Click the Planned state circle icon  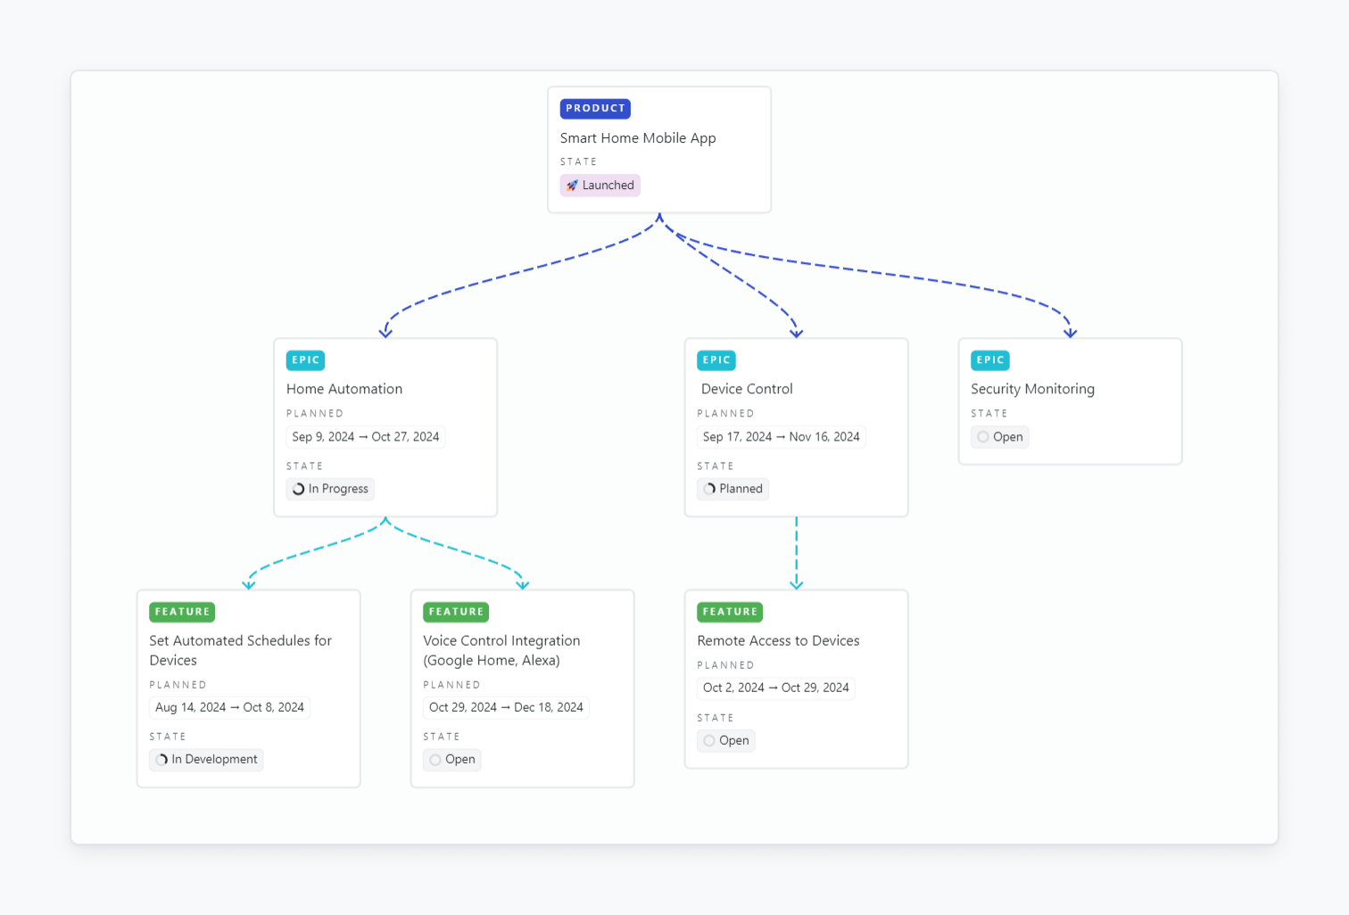710,489
